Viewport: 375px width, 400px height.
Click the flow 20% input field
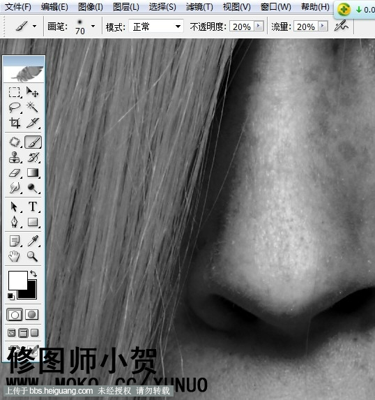pos(306,27)
